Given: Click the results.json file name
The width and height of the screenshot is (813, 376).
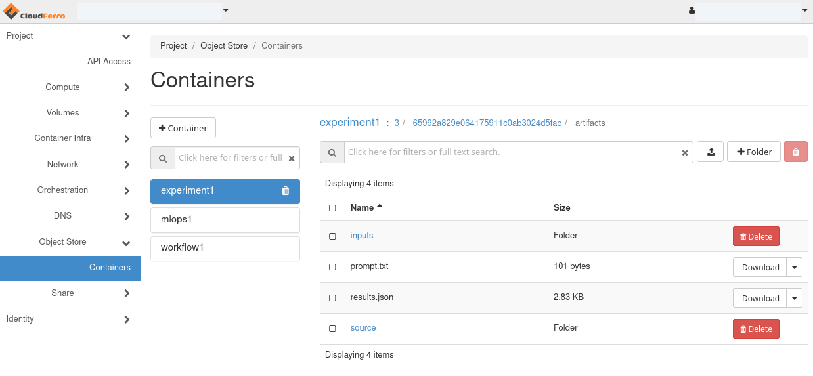Looking at the screenshot, I should coord(372,297).
